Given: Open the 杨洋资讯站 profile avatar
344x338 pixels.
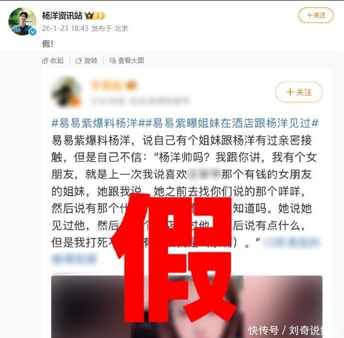Looking at the screenshot, I should pos(22,21).
